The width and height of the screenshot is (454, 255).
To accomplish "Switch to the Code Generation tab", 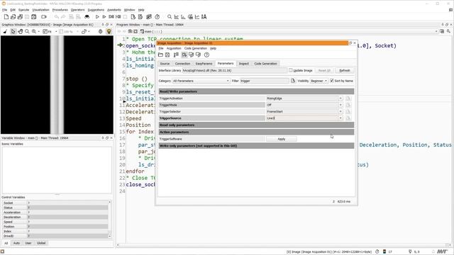I will click(x=265, y=64).
